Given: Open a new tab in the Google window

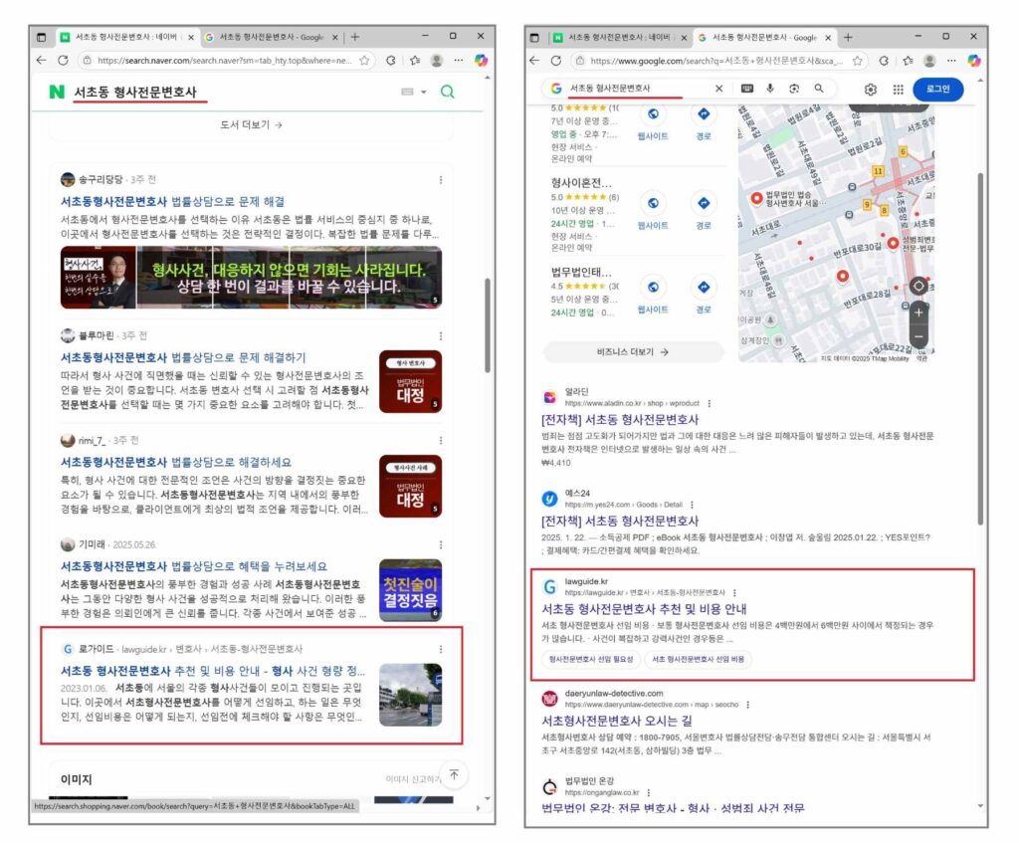Looking at the screenshot, I should click(x=848, y=37).
